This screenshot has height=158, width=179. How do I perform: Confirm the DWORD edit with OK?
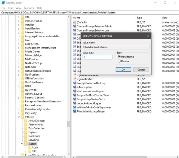(124, 70)
